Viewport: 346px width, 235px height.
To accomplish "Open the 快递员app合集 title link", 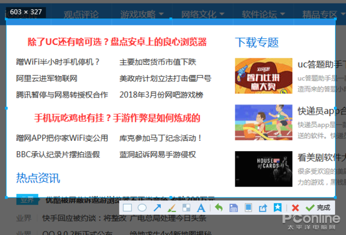I will [x=322, y=111].
